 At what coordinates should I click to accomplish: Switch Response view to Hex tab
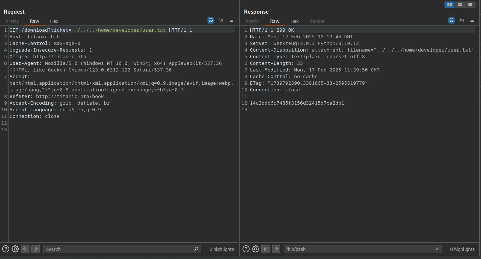pyautogui.click(x=294, y=21)
